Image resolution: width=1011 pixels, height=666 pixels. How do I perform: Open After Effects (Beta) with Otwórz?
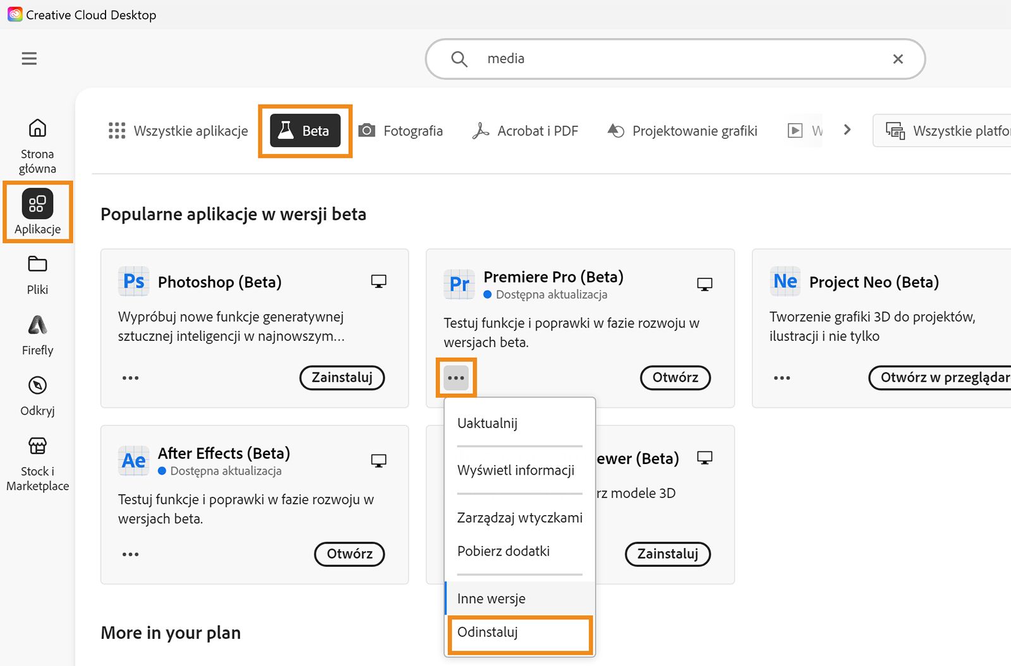(349, 554)
